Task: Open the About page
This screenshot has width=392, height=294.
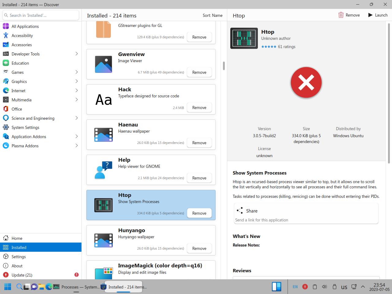Action: tap(41, 266)
